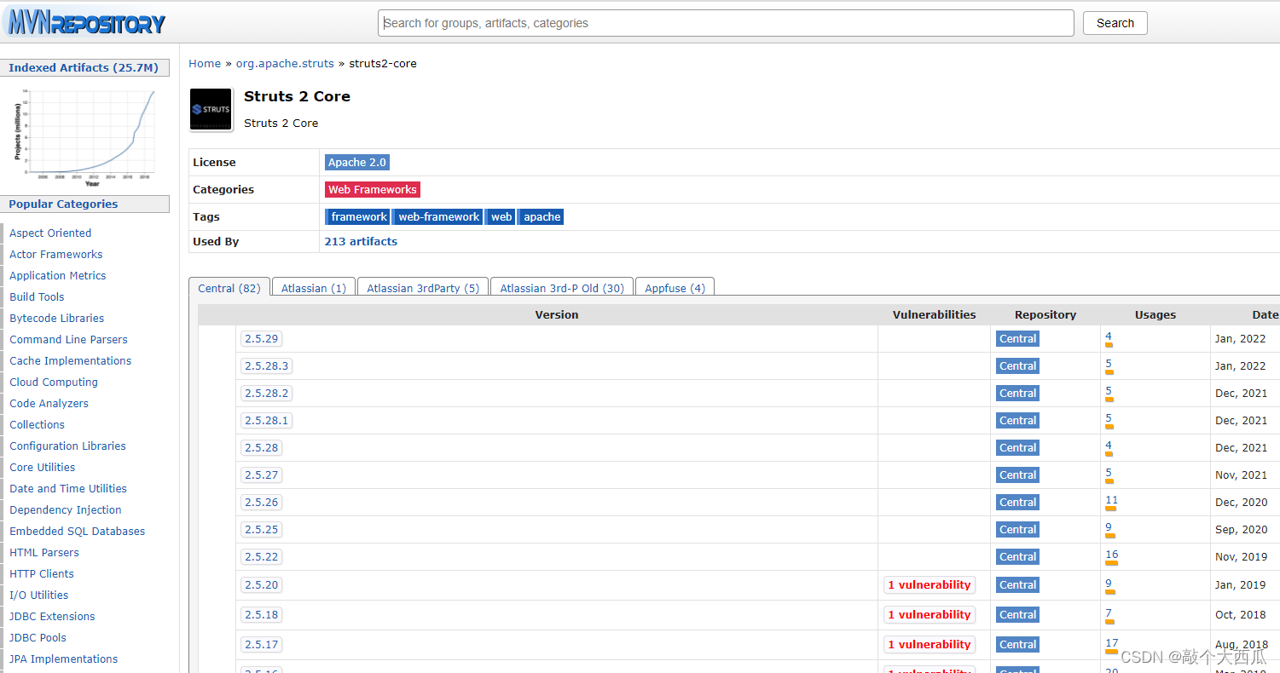Open version 2.5.28.2
This screenshot has width=1280, height=673.
[266, 393]
